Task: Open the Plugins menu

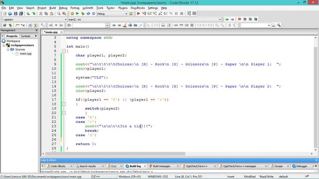Action: pyautogui.click(x=123, y=8)
